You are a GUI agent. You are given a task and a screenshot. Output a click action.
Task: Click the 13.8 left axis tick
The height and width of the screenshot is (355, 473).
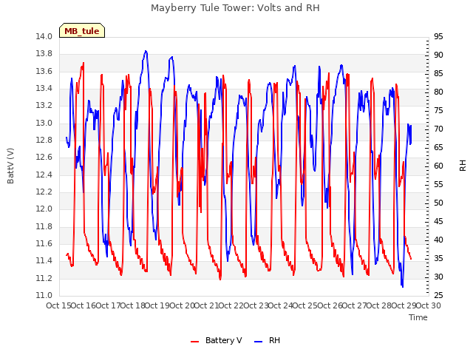44,54
